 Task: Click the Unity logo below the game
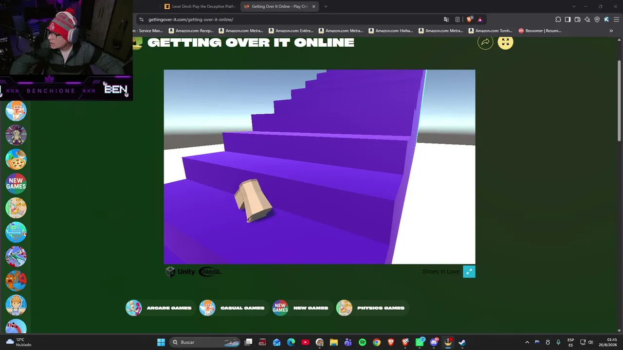click(x=180, y=272)
